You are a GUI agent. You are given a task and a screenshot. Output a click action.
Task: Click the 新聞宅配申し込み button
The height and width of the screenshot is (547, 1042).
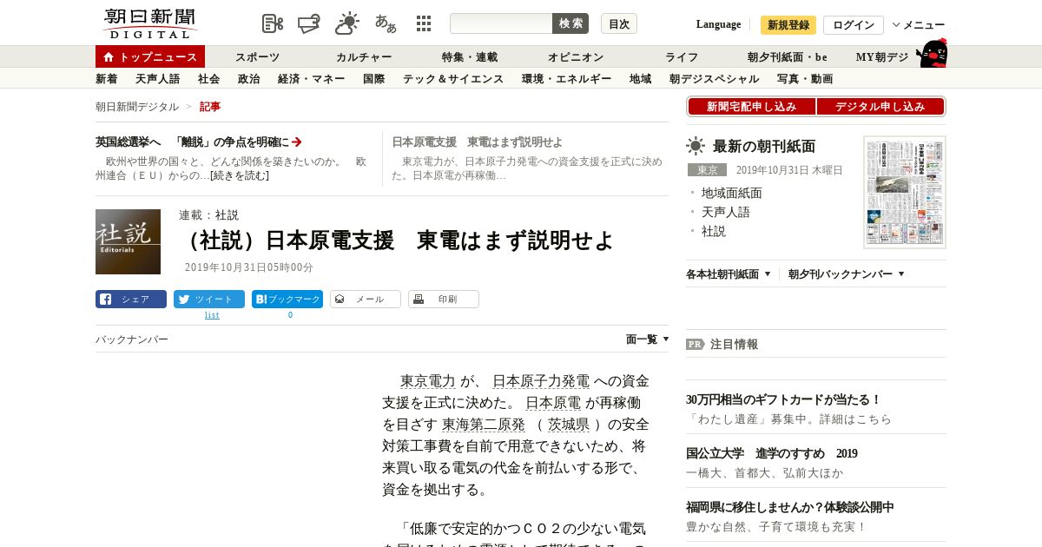tap(752, 107)
